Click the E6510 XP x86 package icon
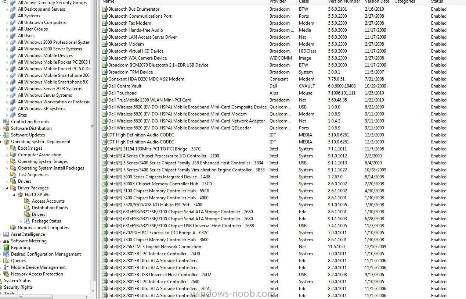Image resolution: width=466 pixels, height=299 pixels. click(x=20, y=195)
